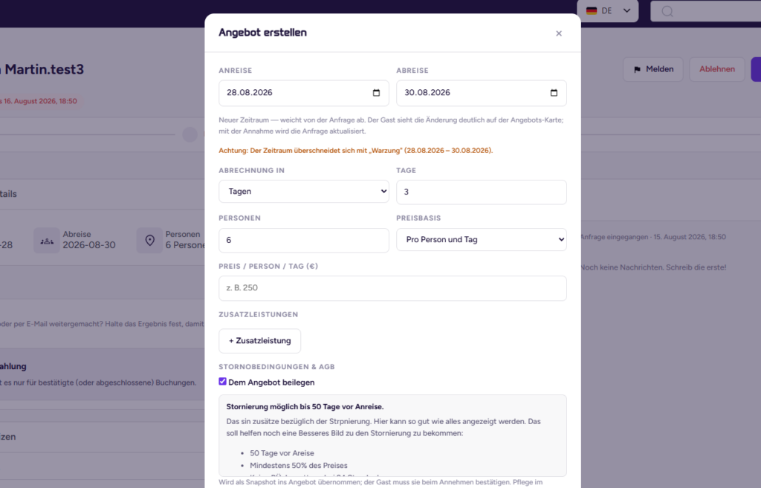The width and height of the screenshot is (761, 488).
Task: Click the Ablehnen button
Action: click(x=717, y=69)
